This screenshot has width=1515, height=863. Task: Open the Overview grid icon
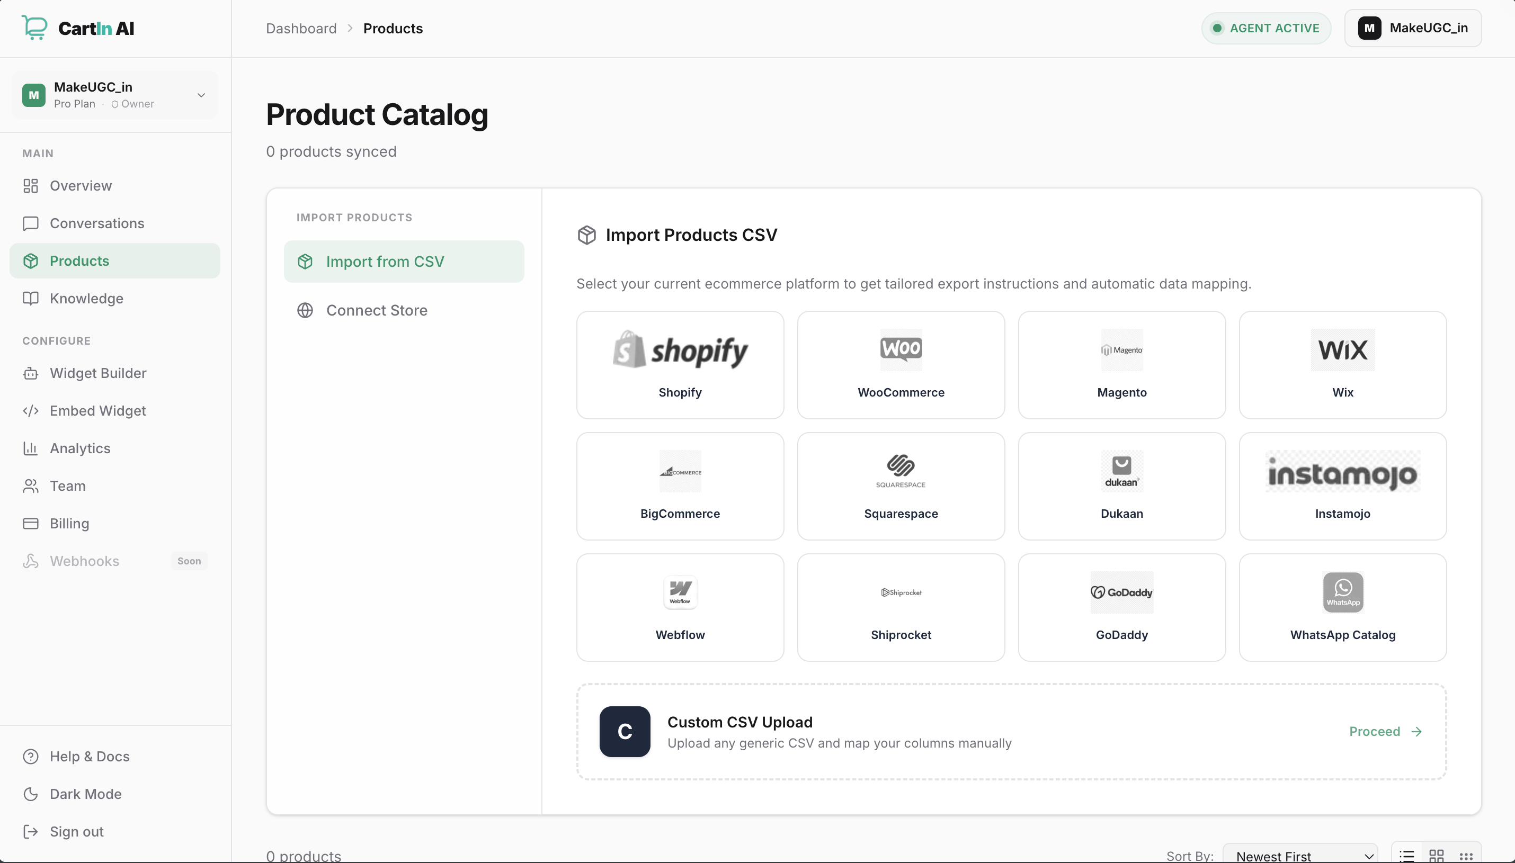point(31,186)
